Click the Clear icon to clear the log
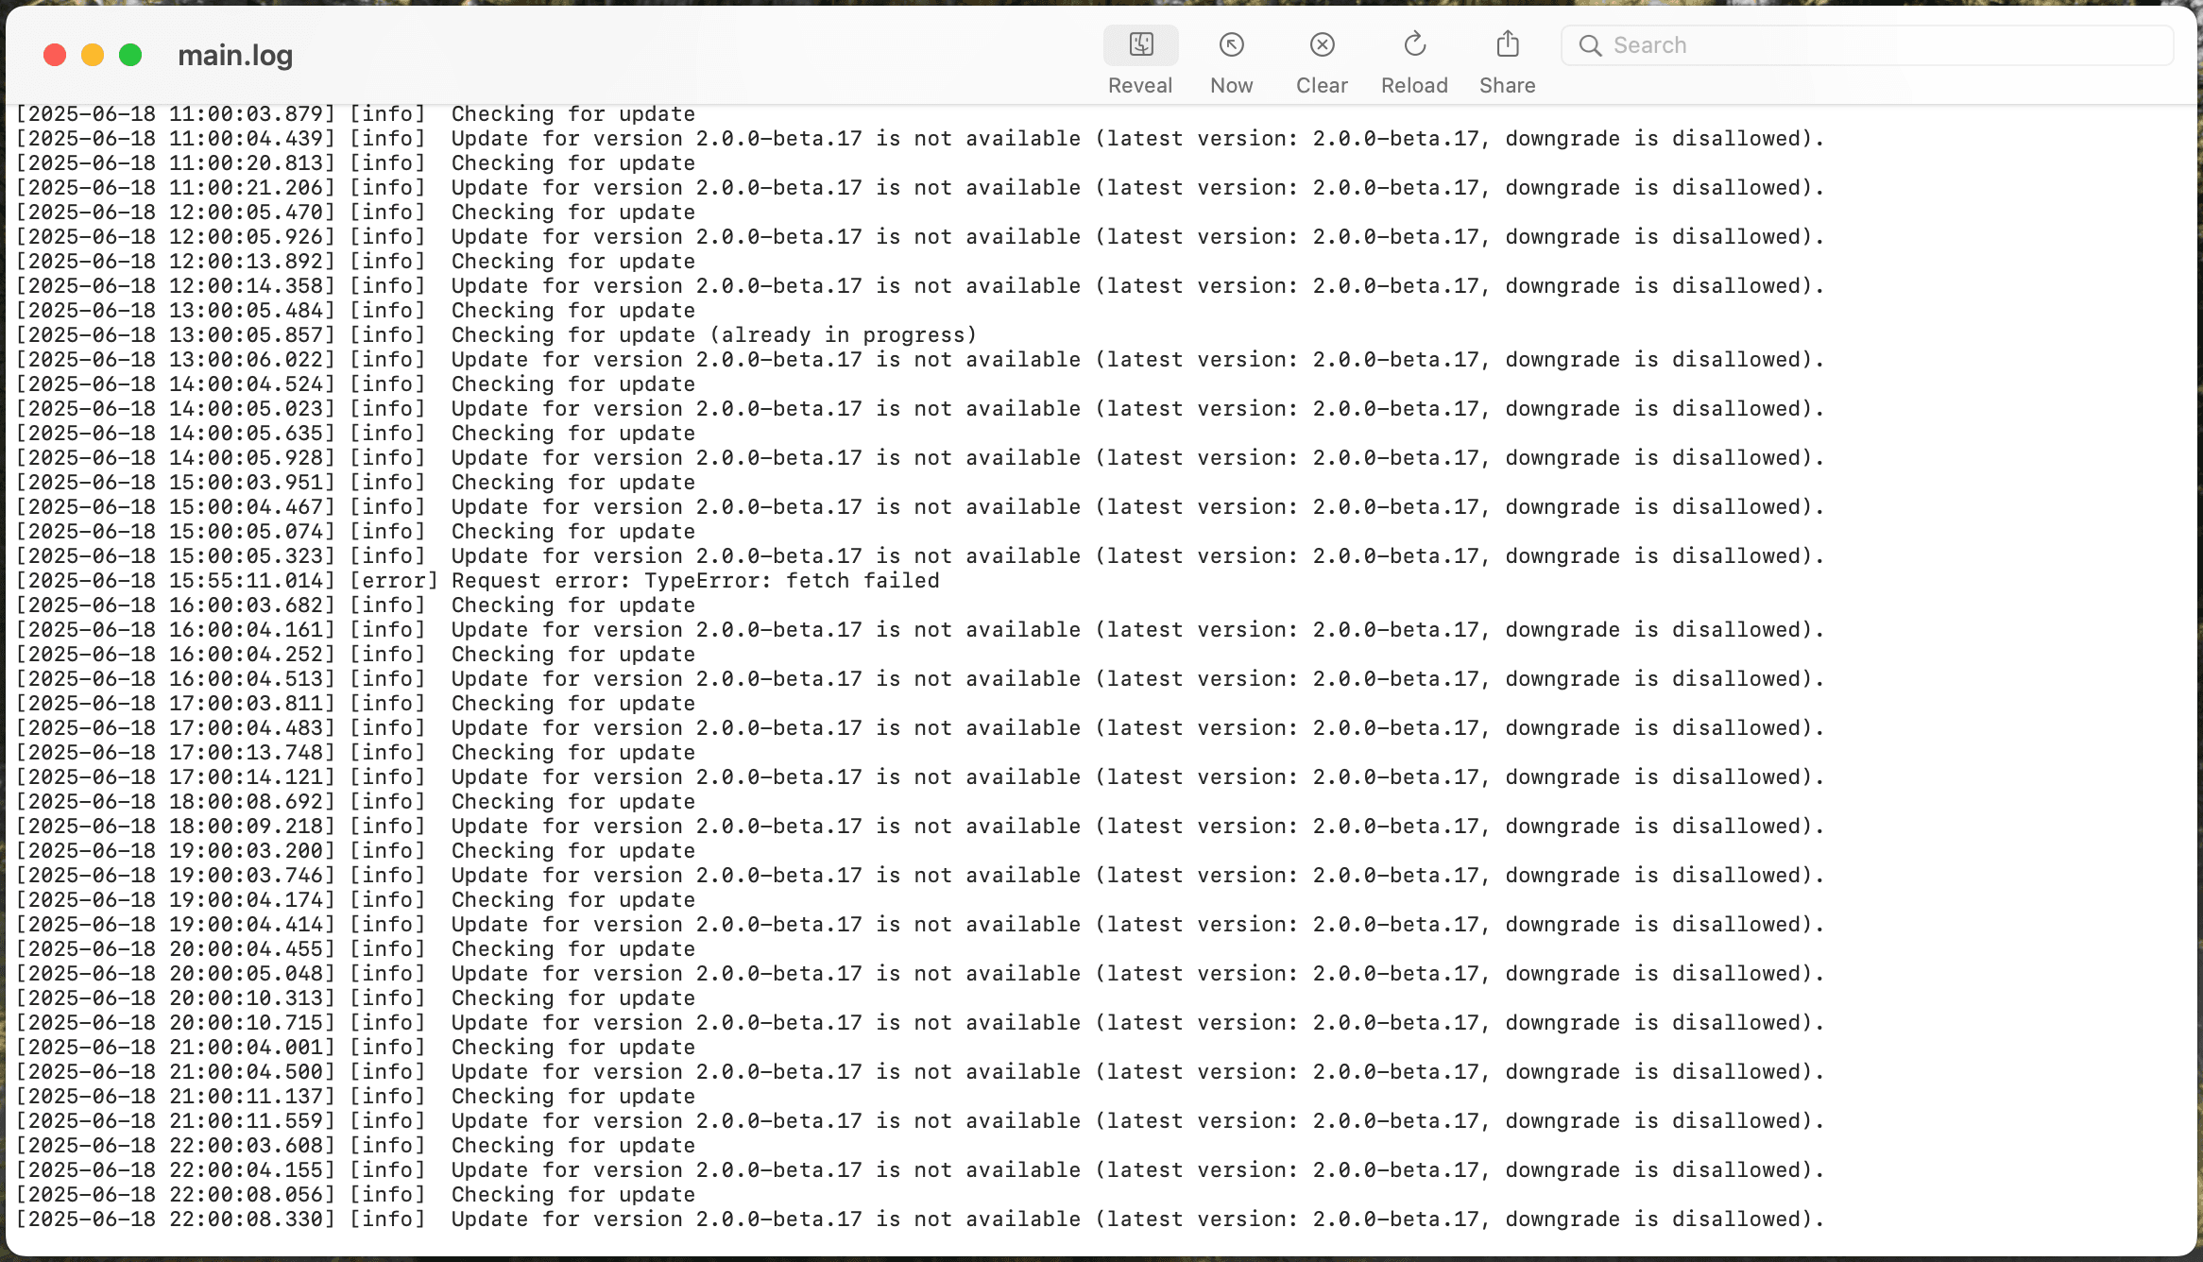This screenshot has width=2203, height=1262. [1322, 44]
